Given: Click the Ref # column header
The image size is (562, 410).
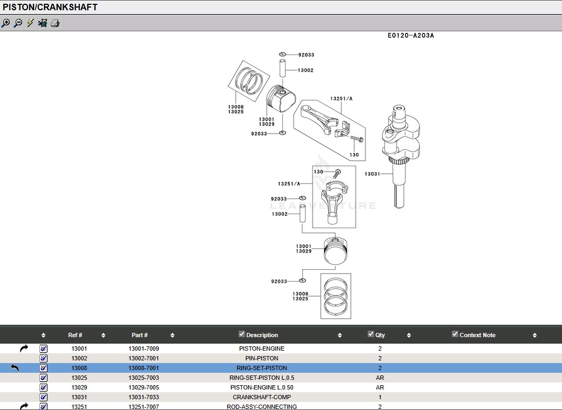Looking at the screenshot, I should (x=75, y=335).
